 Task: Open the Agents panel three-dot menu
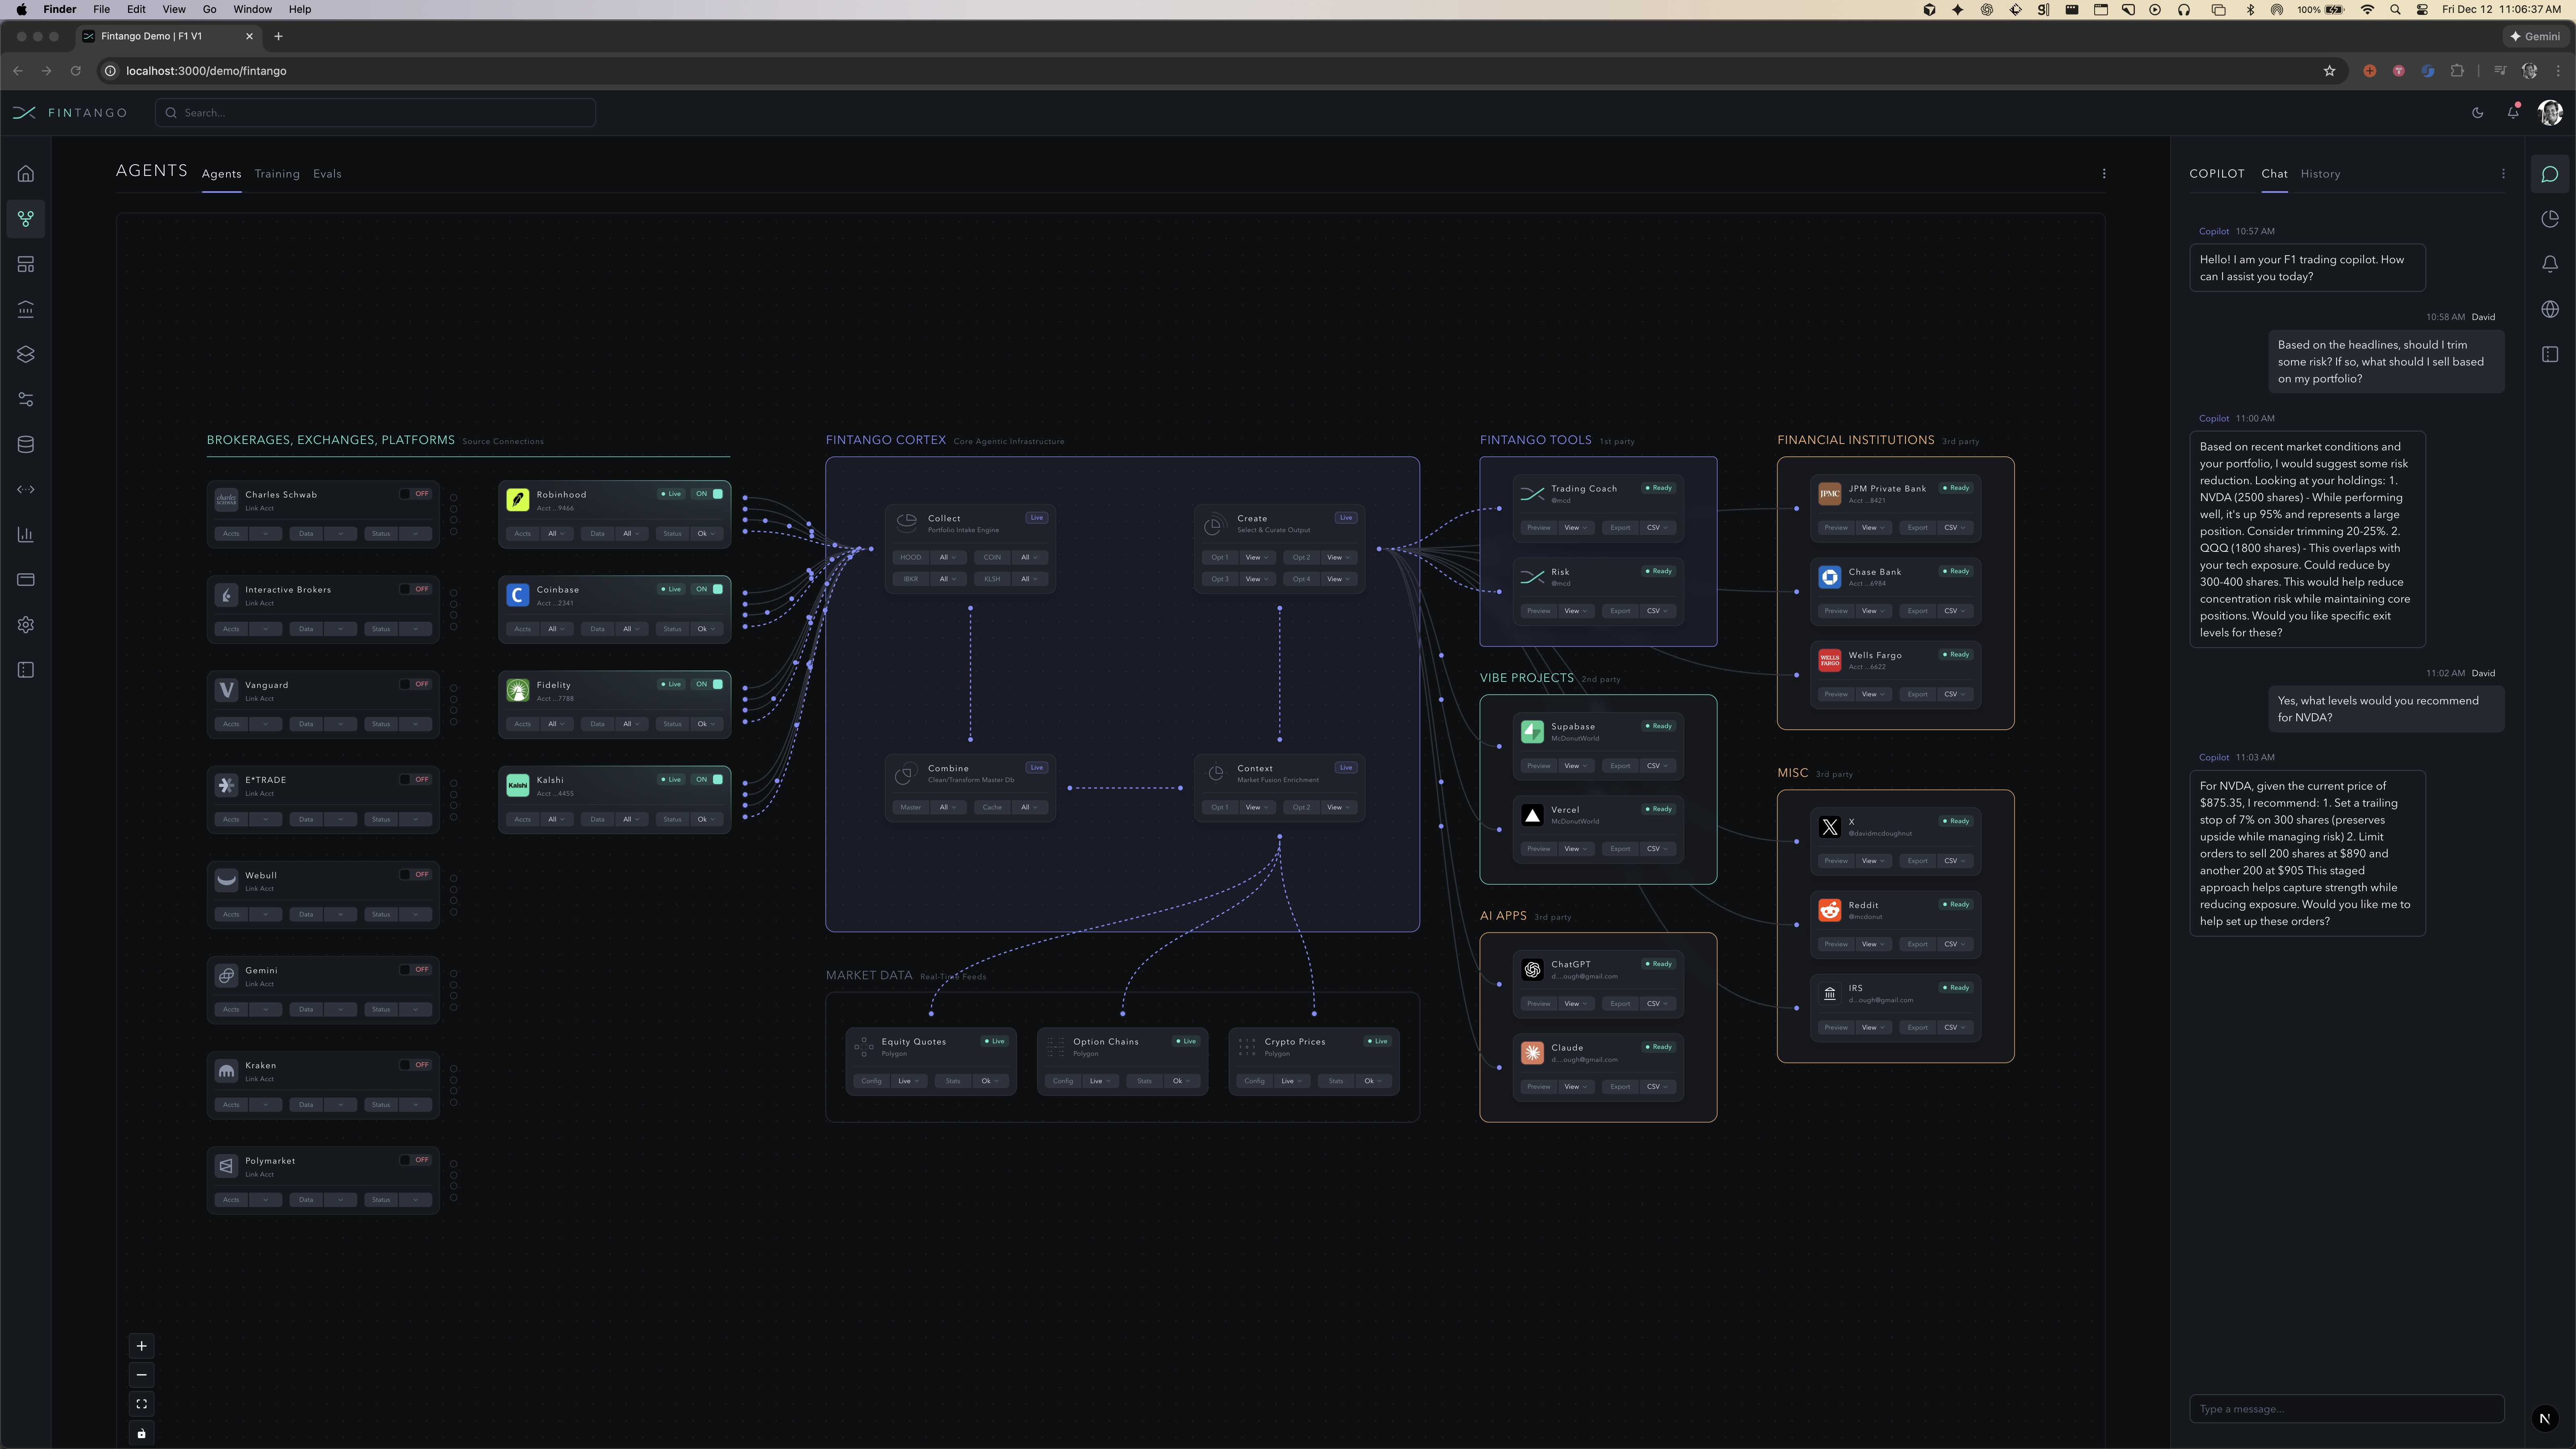(x=2104, y=174)
